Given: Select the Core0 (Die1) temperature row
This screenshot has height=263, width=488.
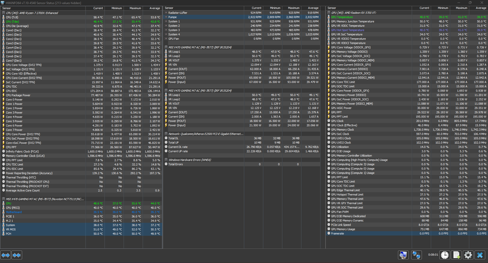Looking at the screenshot, I should [x=81, y=30].
